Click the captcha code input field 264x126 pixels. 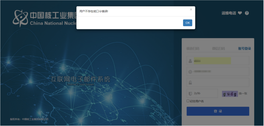click(205, 94)
